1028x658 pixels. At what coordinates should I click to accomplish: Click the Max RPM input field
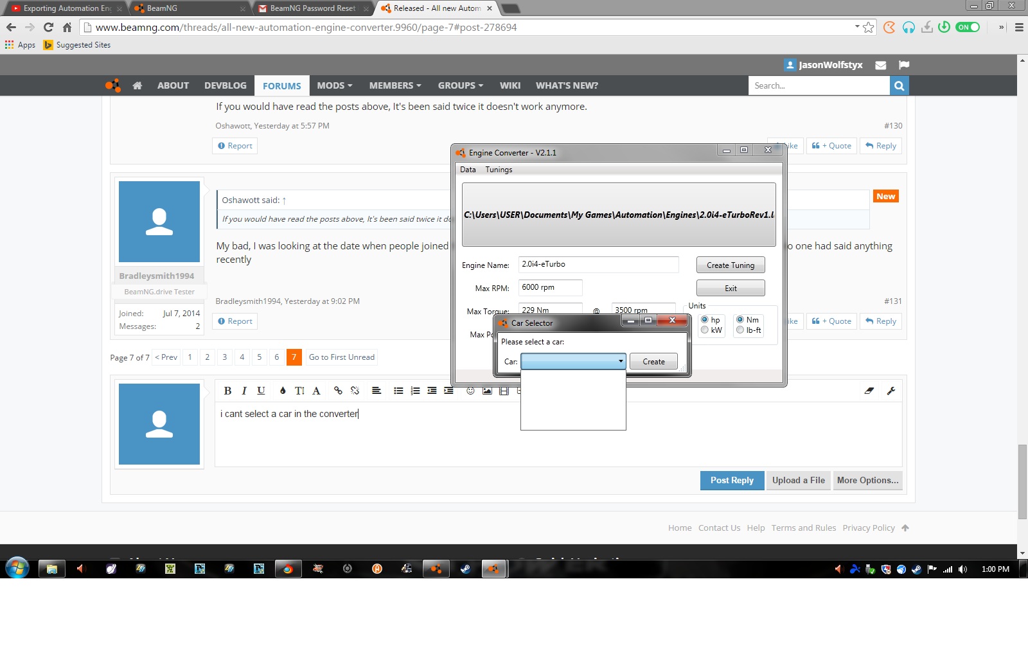click(550, 287)
